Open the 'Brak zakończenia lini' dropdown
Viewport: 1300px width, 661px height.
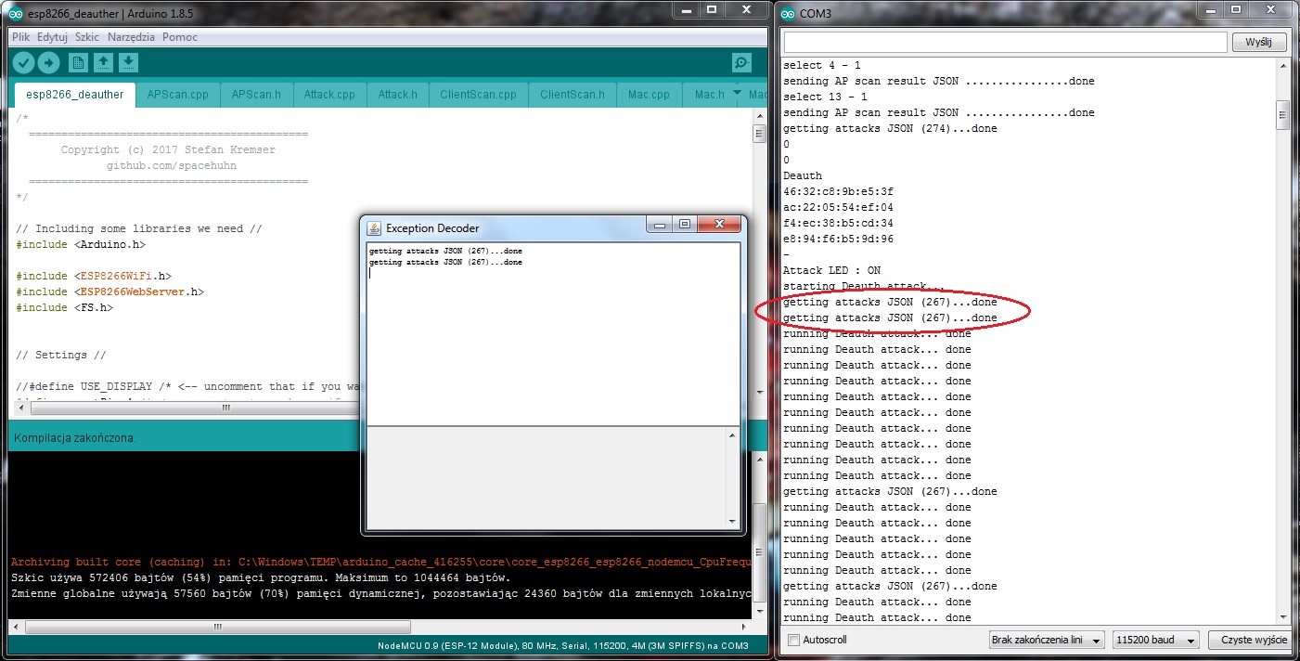coord(1047,639)
